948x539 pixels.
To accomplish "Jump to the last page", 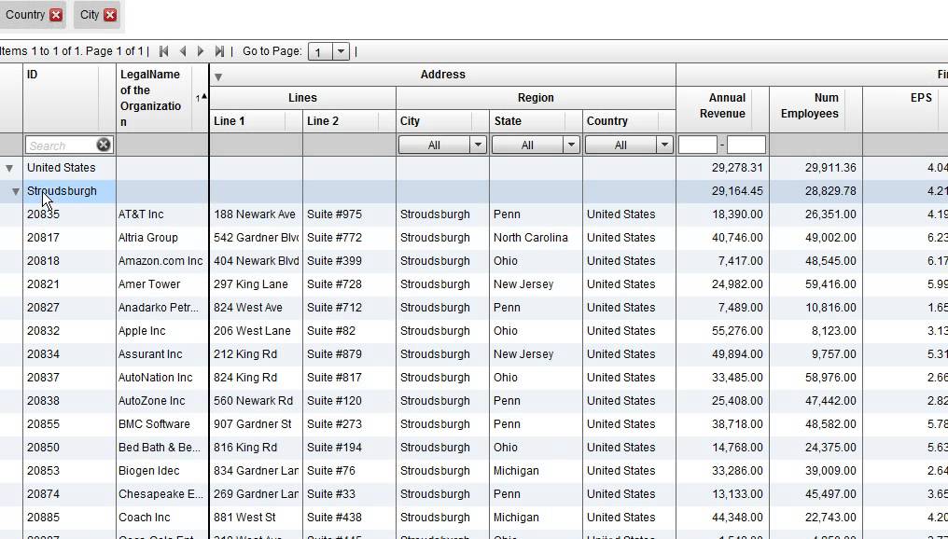I will click(219, 51).
